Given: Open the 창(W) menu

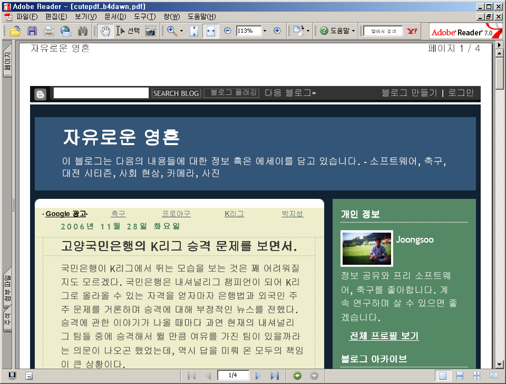Looking at the screenshot, I should click(x=172, y=16).
